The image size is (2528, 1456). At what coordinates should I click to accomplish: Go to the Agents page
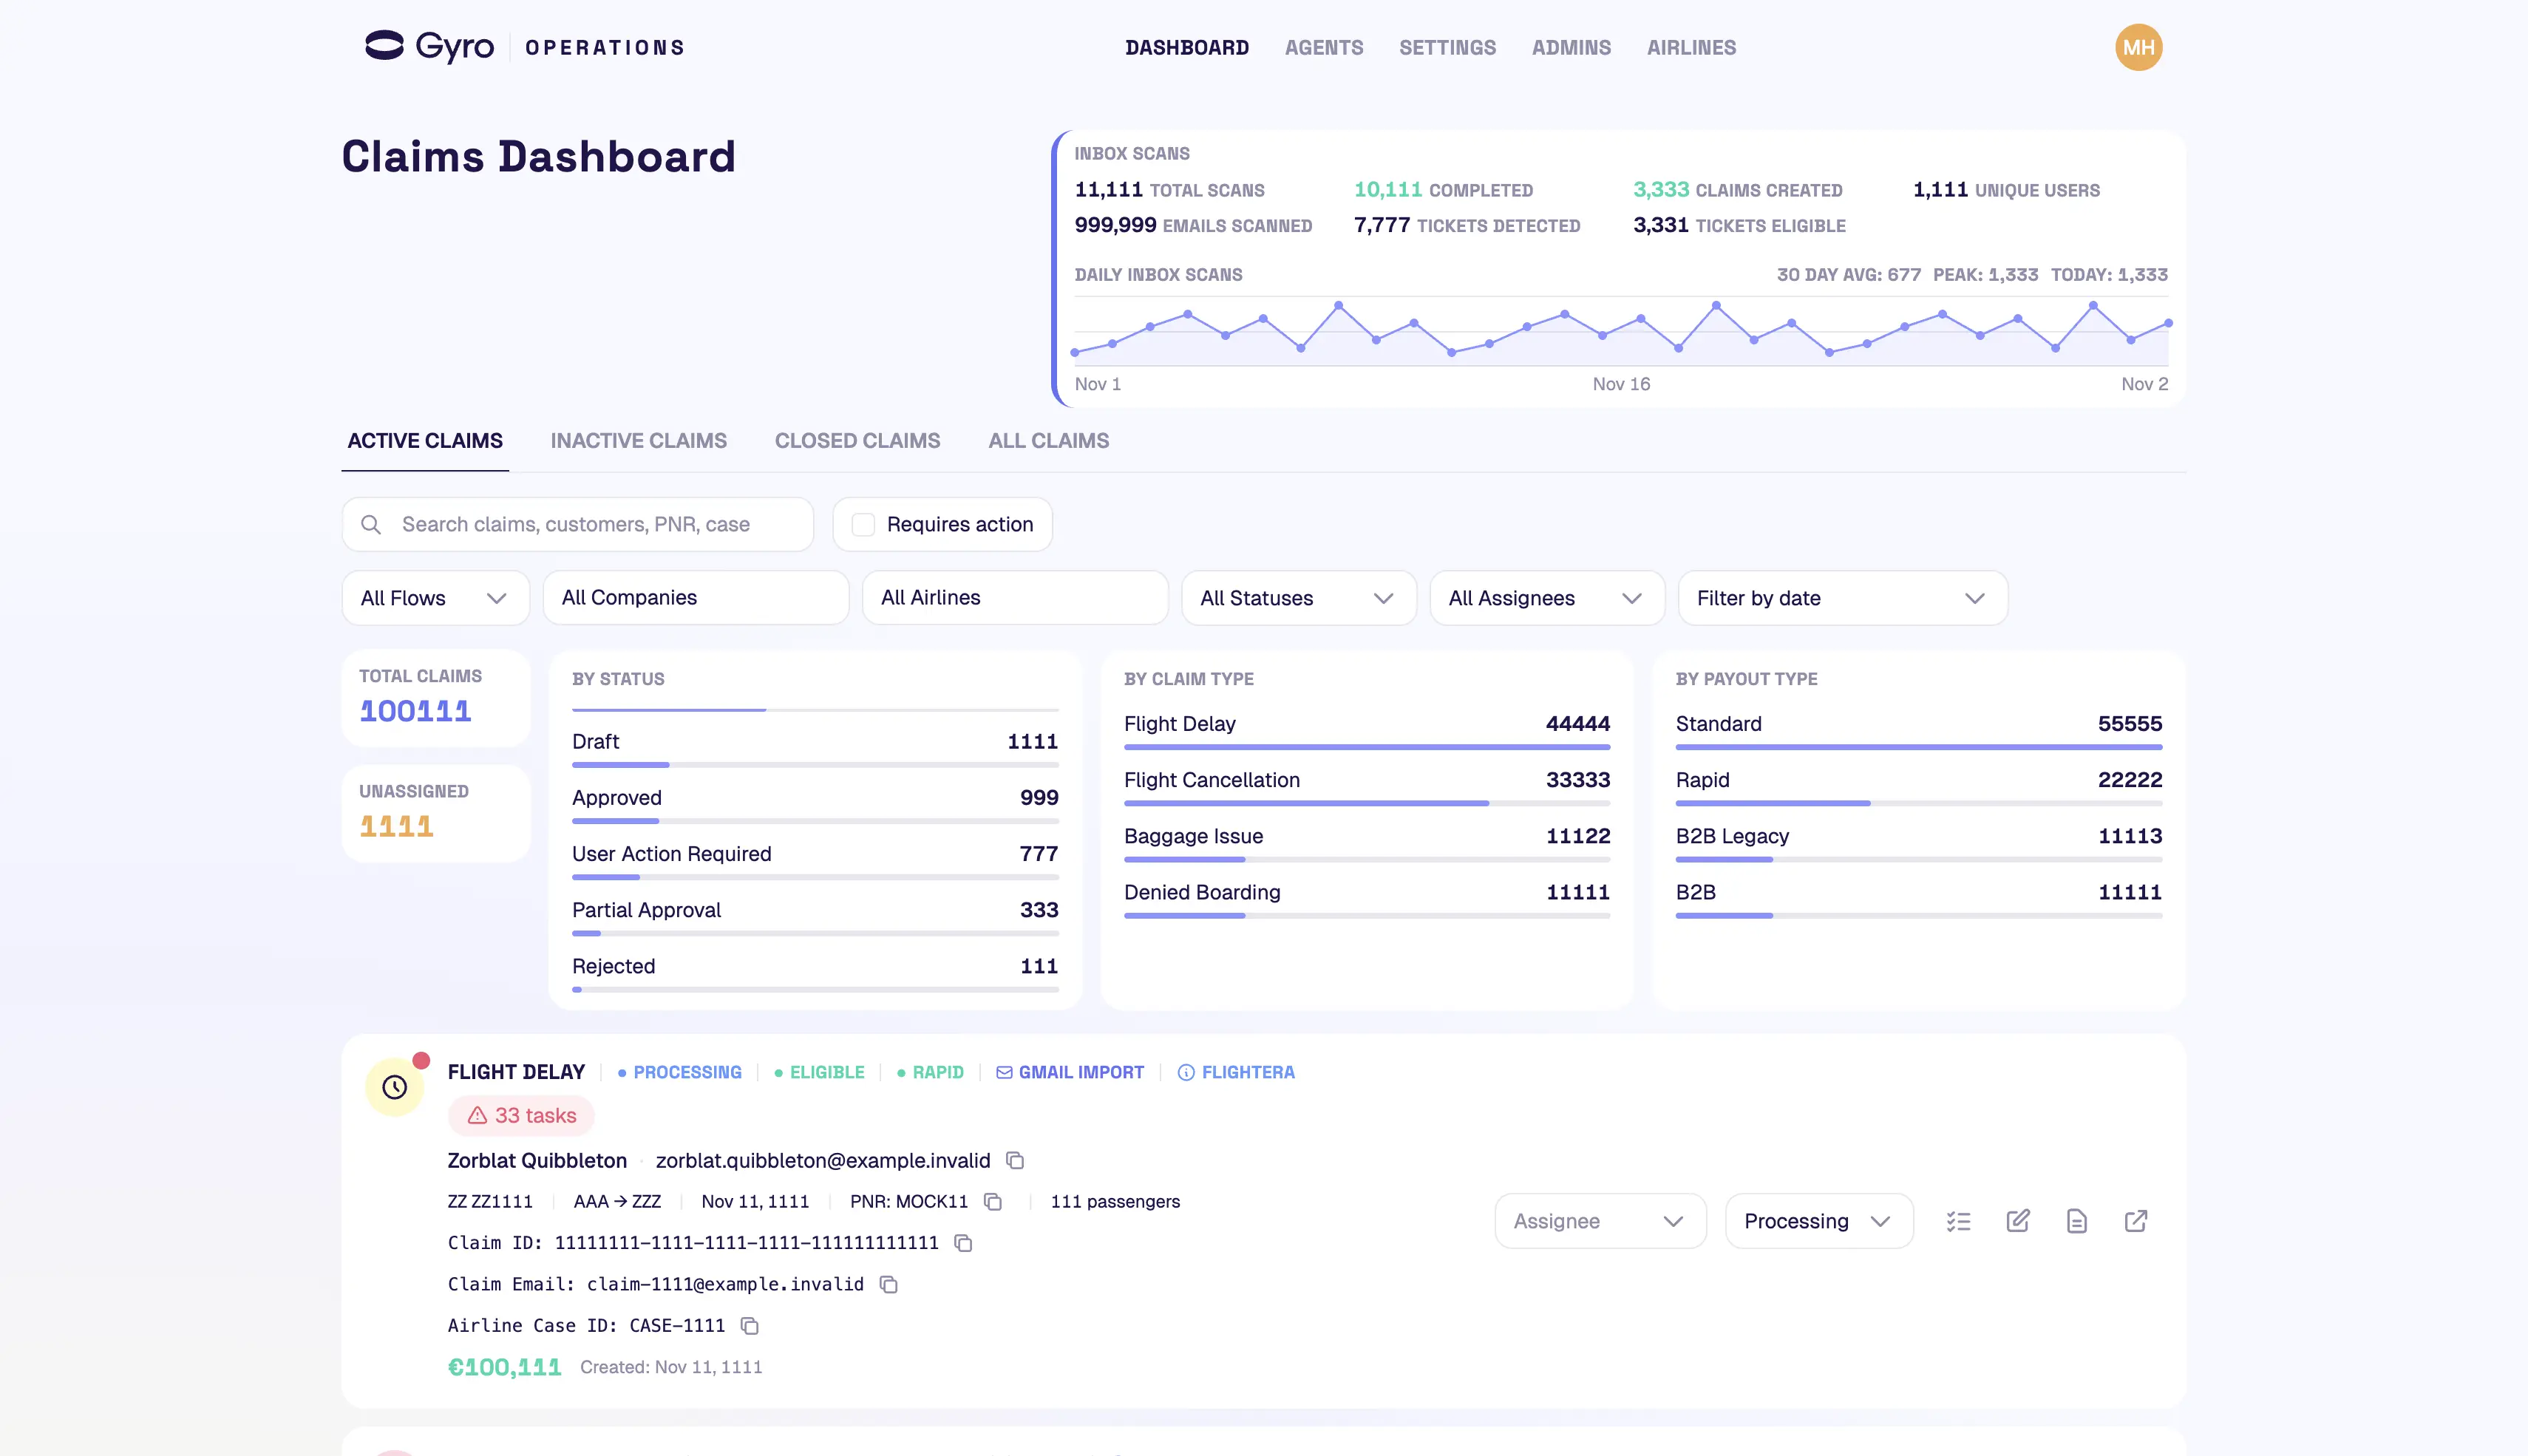click(1324, 48)
